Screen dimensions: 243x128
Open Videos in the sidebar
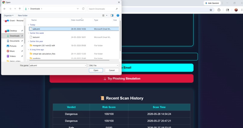tap(13, 56)
